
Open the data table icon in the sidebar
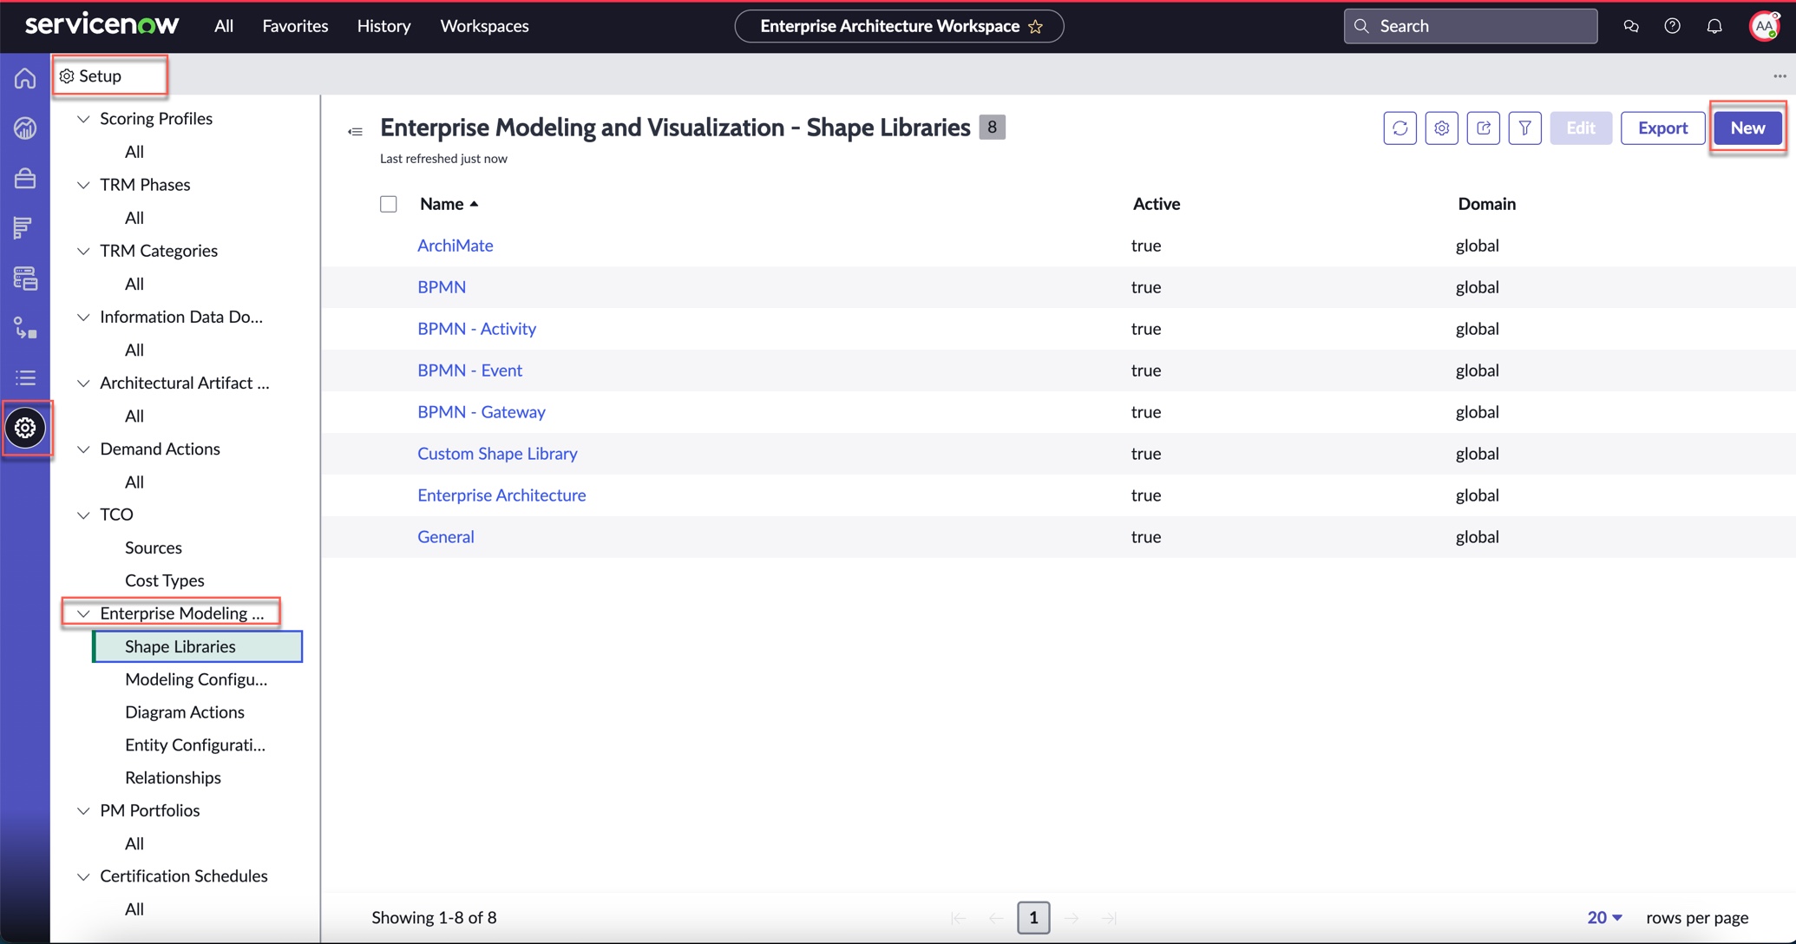25,278
